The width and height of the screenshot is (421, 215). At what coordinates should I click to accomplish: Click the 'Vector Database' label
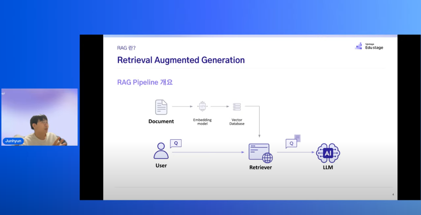(237, 122)
